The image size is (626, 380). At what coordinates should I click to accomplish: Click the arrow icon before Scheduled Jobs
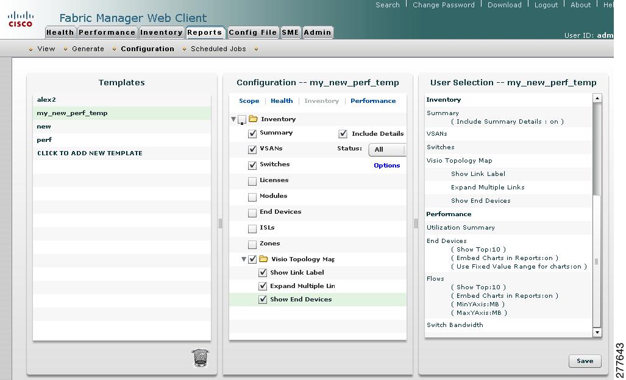[x=185, y=49]
